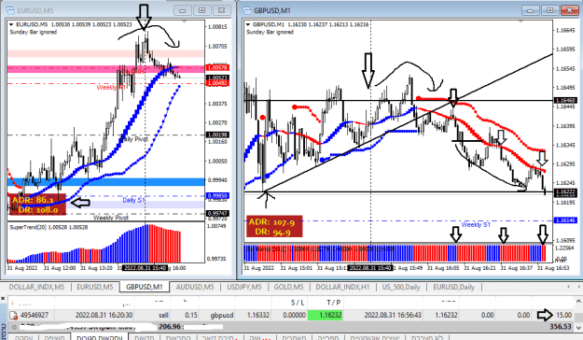Click the chart shift triangle on GBPUSD chart
The width and height of the screenshot is (583, 340).
[521, 22]
